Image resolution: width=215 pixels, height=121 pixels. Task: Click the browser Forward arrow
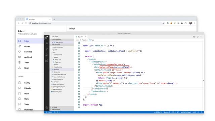(x=22, y=23)
